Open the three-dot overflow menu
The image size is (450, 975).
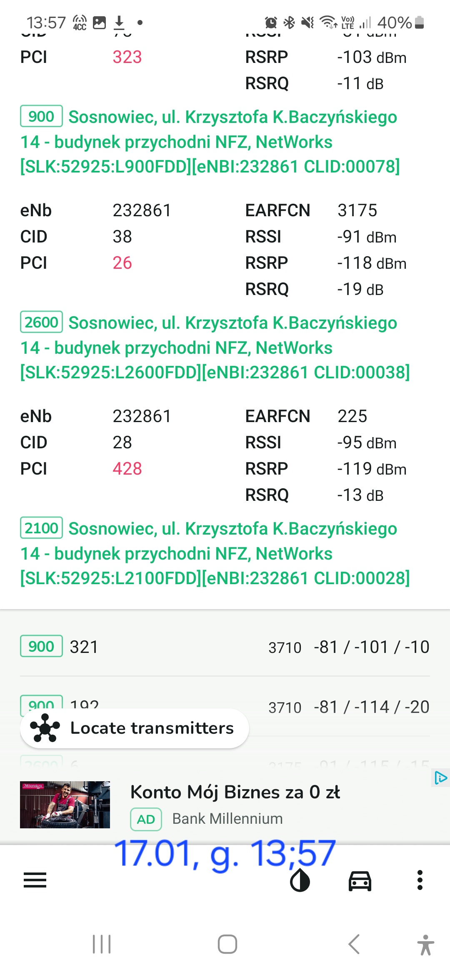[x=420, y=880]
